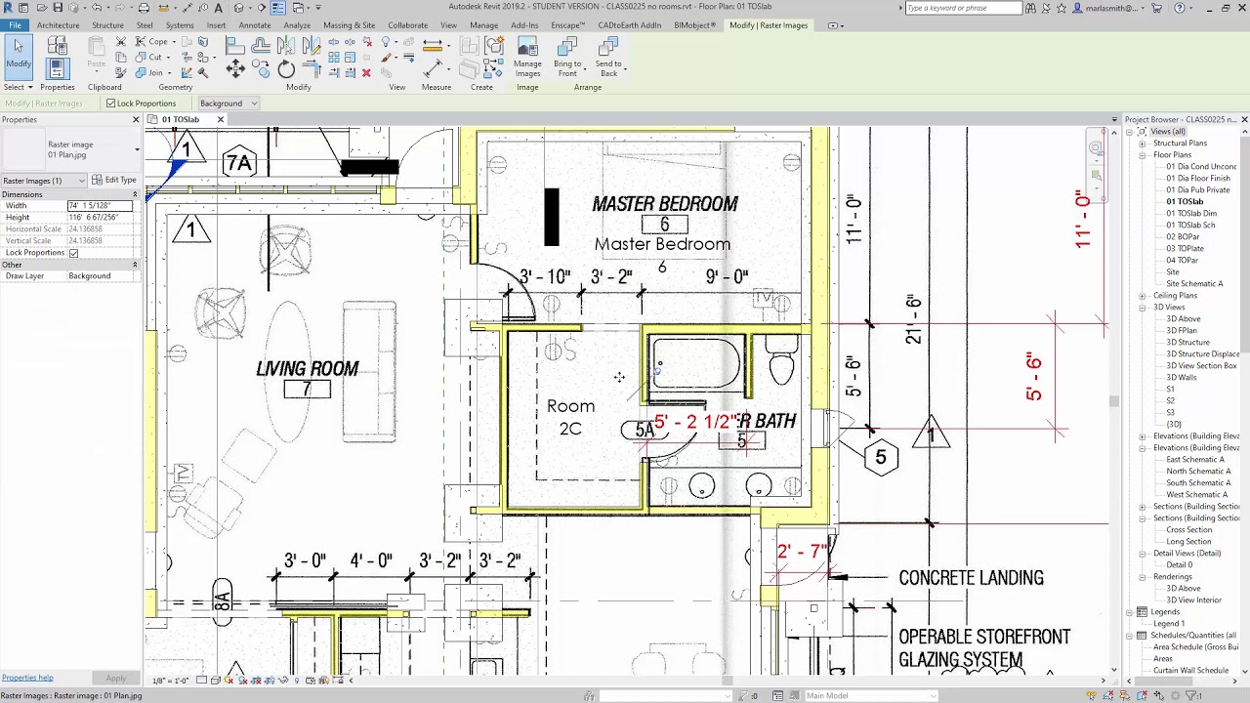Click the Copy tool icon in Modify panel

pos(261,68)
